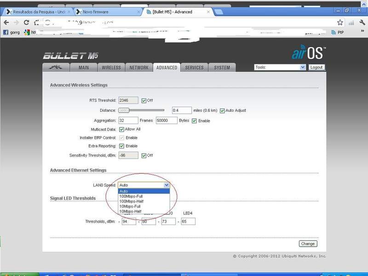Toggle the Multicast Data Allow All checkbox
The width and height of the screenshot is (368, 276).
click(x=121, y=130)
